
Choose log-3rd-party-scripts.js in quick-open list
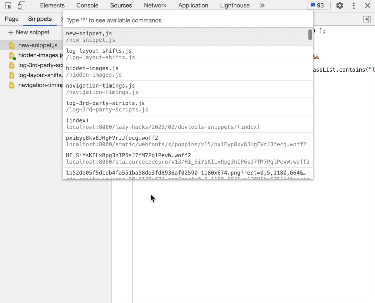pos(188,107)
